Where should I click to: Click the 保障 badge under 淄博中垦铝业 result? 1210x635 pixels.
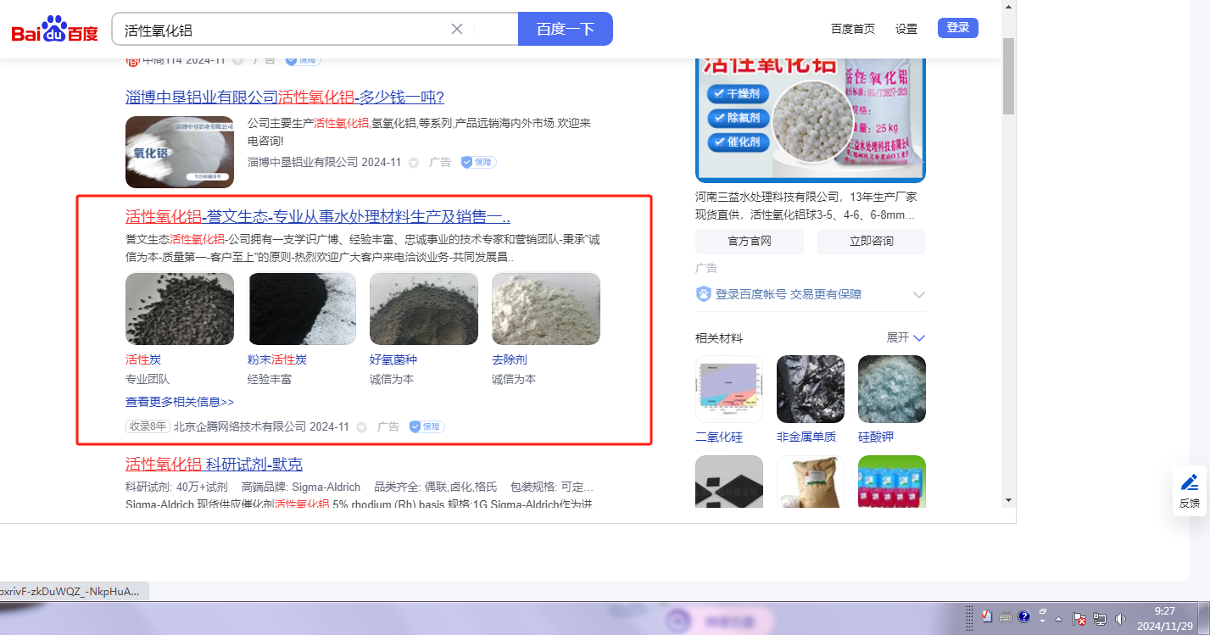click(478, 162)
